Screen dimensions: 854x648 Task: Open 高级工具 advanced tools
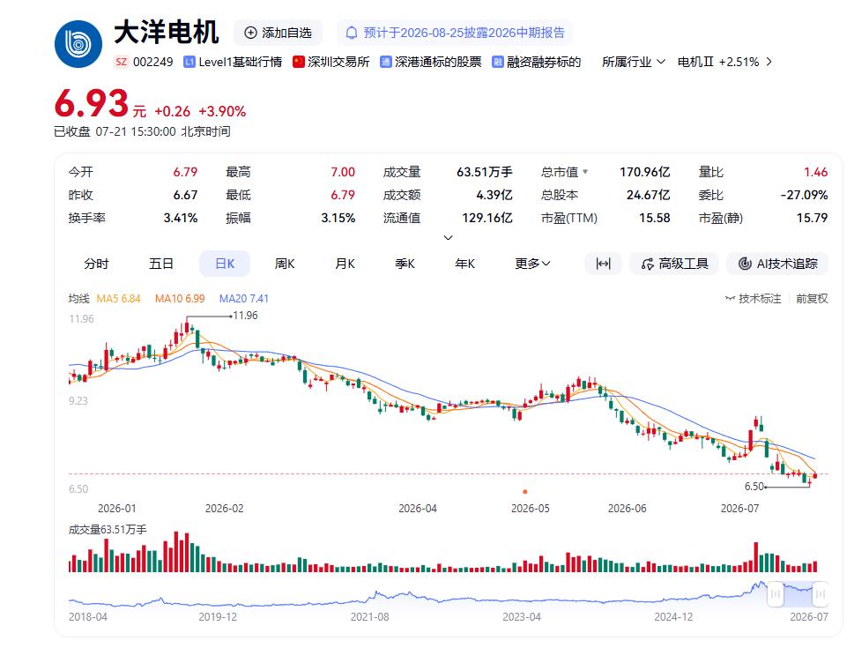[674, 264]
